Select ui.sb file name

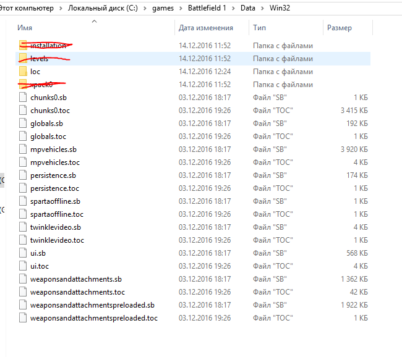click(38, 253)
